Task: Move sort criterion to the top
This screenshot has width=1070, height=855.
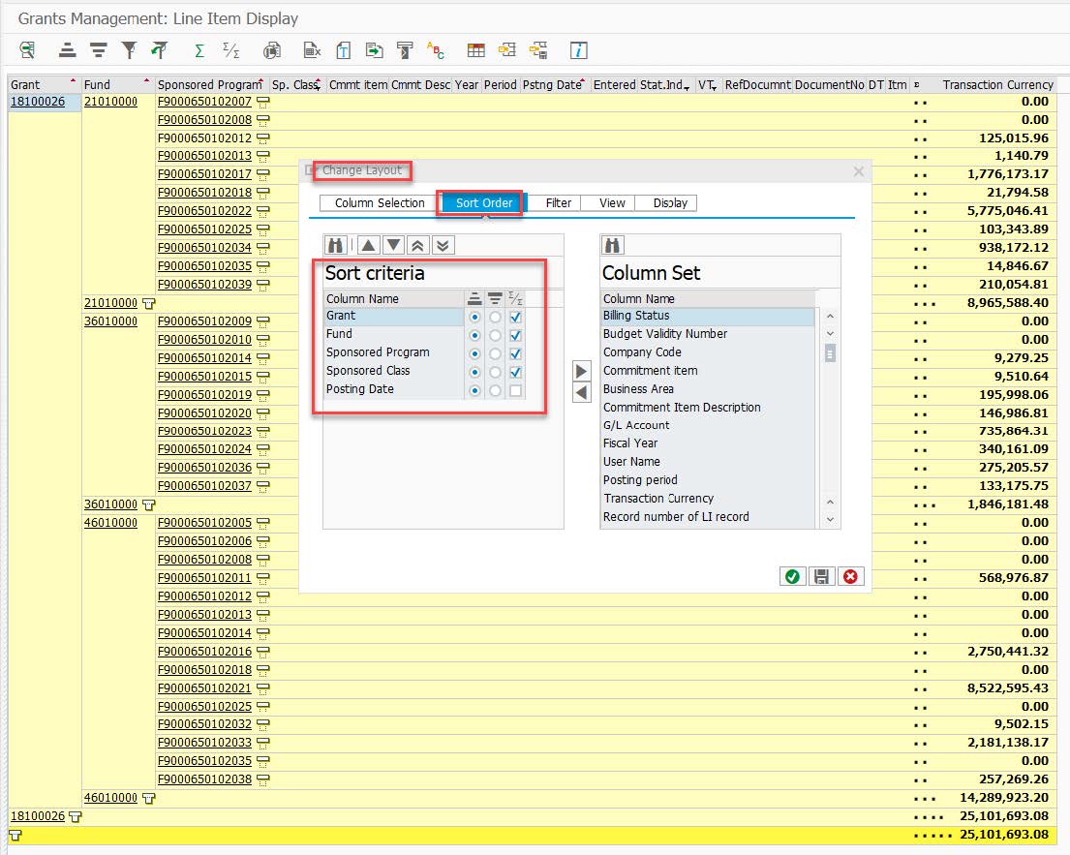Action: click(x=418, y=245)
